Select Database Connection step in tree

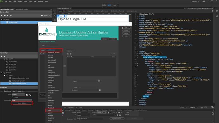click(x=20, y=78)
